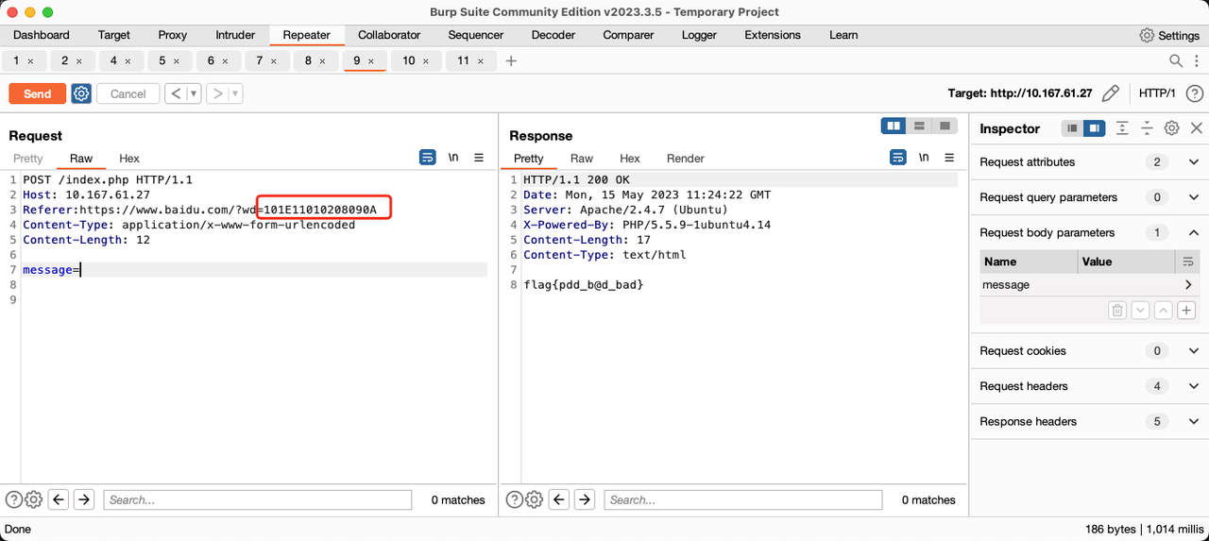Click the Response search input field
This screenshot has height=541, width=1209.
742,499
